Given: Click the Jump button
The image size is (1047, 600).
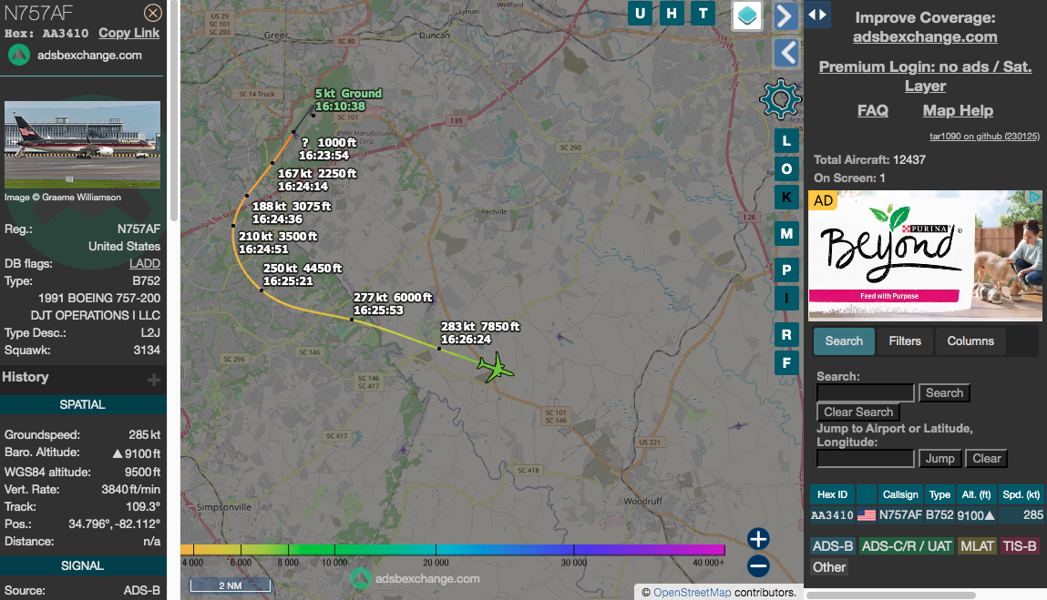Looking at the screenshot, I should pyautogui.click(x=940, y=459).
